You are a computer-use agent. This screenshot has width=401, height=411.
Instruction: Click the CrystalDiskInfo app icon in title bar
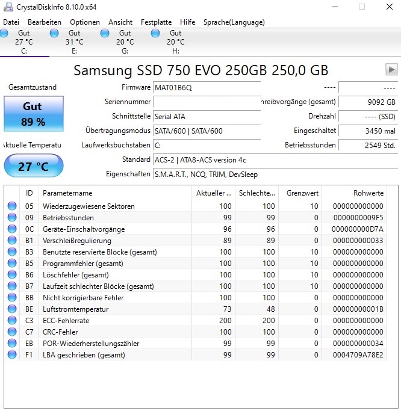pos(8,7)
